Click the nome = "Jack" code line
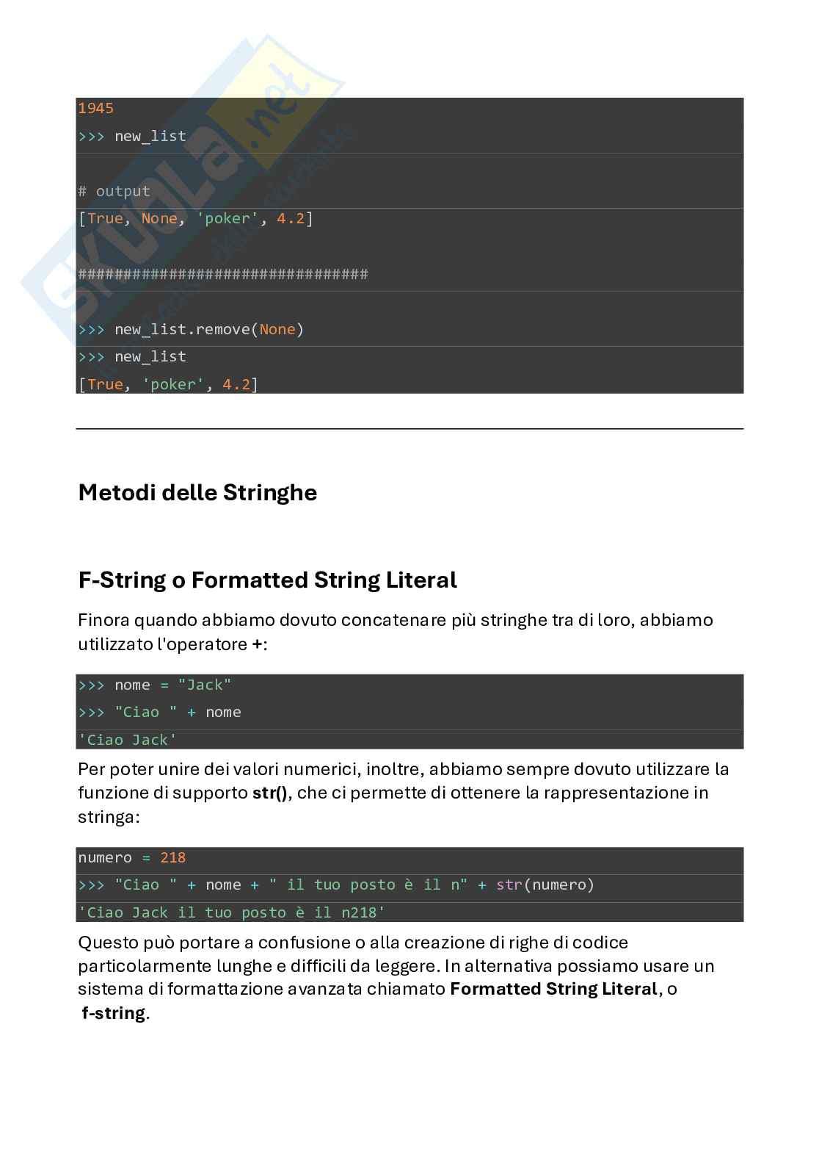The width and height of the screenshot is (819, 1160). coord(155,685)
